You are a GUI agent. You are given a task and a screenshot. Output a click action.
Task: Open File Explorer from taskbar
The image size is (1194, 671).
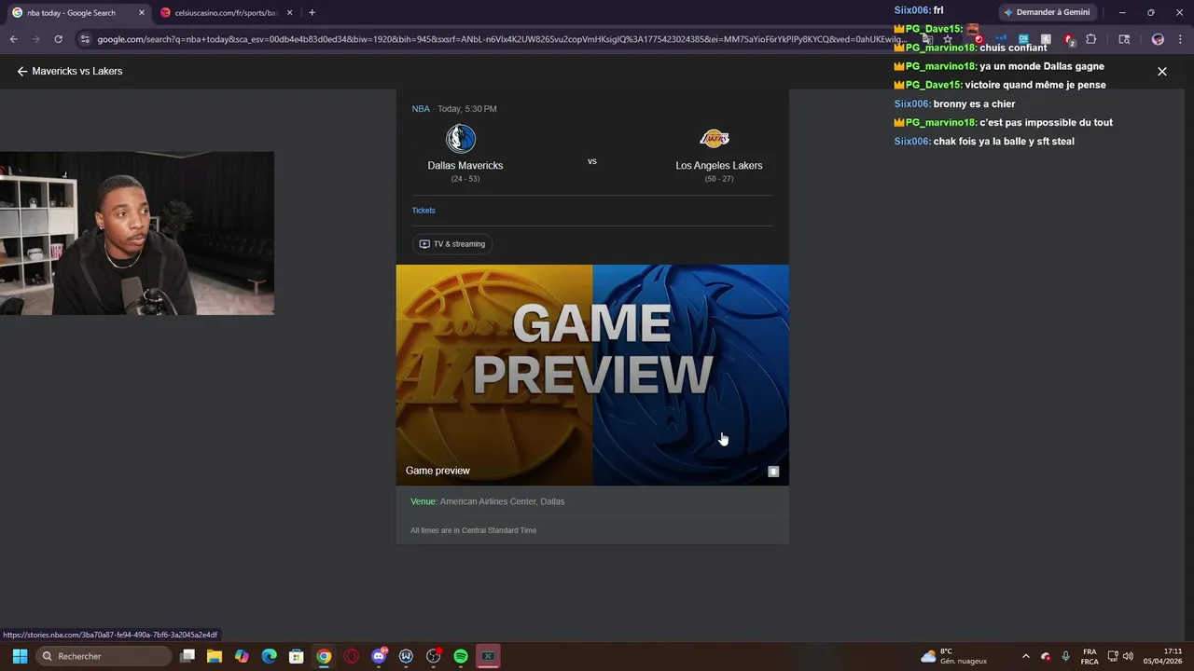tap(214, 656)
